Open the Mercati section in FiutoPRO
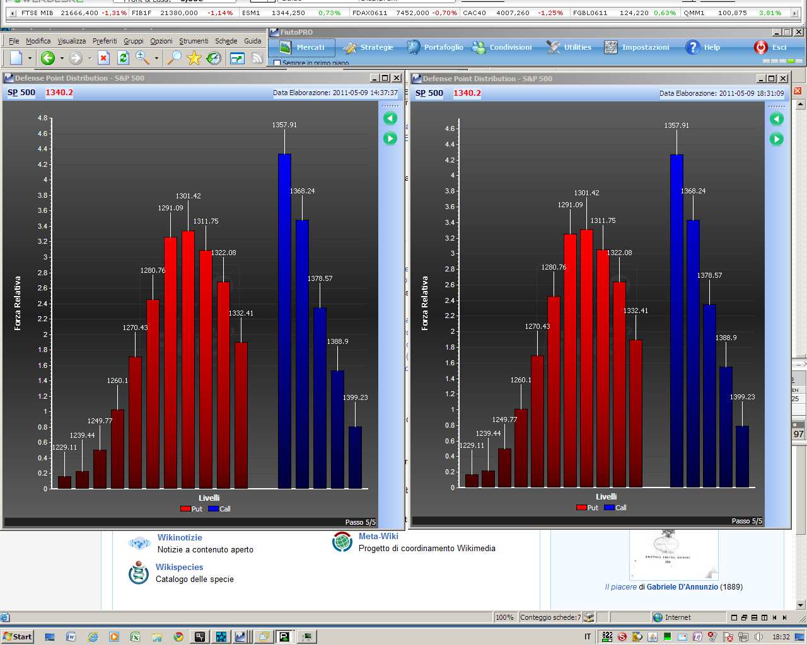 [302, 47]
